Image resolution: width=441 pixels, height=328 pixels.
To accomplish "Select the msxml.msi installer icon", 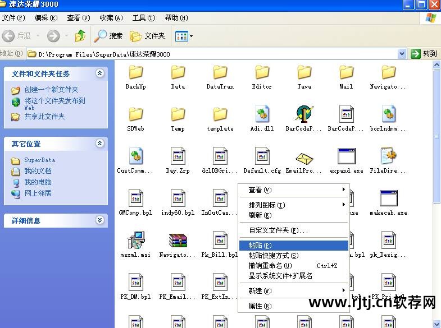I will pos(135,241).
